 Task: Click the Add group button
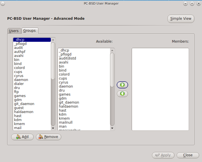(22, 137)
